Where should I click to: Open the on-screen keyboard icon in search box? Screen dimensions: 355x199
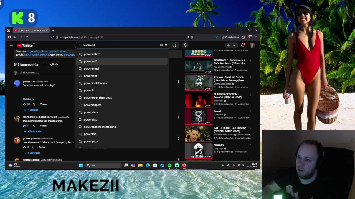pos(161,45)
